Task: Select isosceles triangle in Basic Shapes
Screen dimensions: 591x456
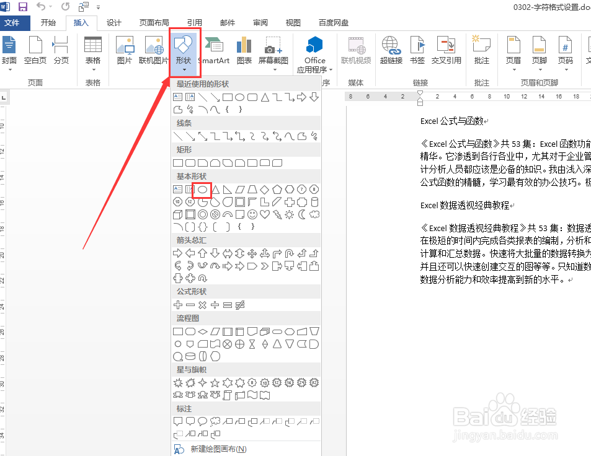Action: 215,190
